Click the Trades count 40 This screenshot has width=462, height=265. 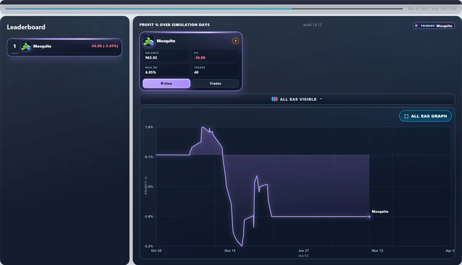click(x=196, y=72)
